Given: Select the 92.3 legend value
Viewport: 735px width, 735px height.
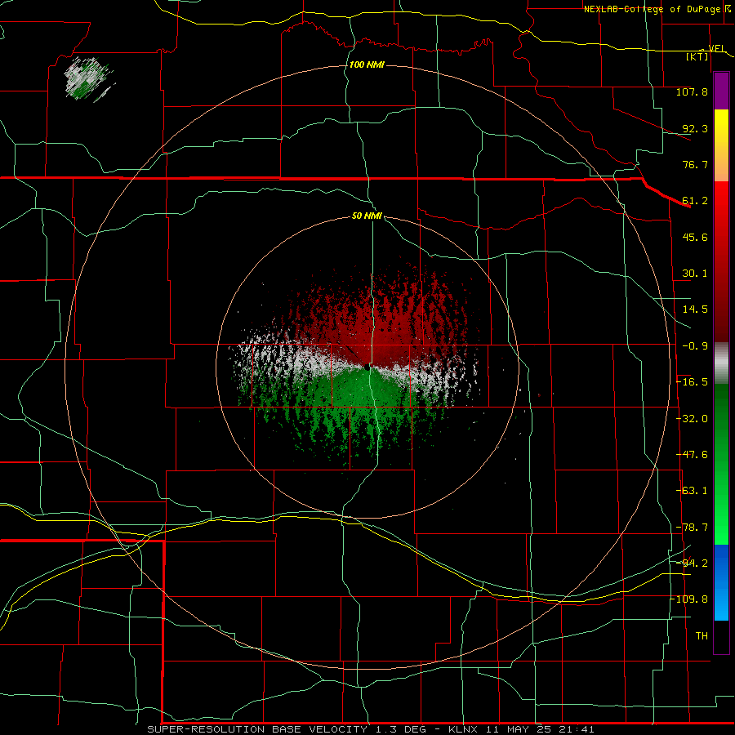Looking at the screenshot, I should [695, 128].
